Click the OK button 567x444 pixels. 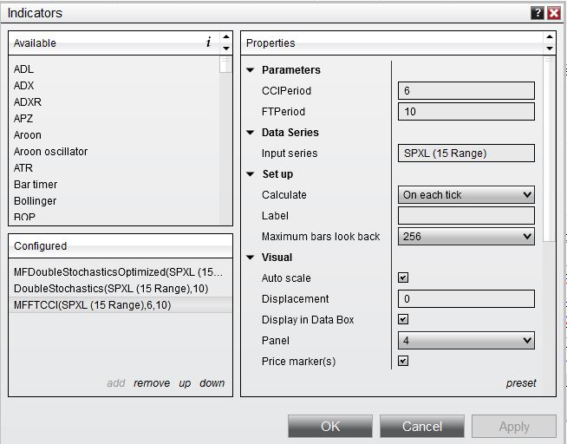click(x=330, y=427)
